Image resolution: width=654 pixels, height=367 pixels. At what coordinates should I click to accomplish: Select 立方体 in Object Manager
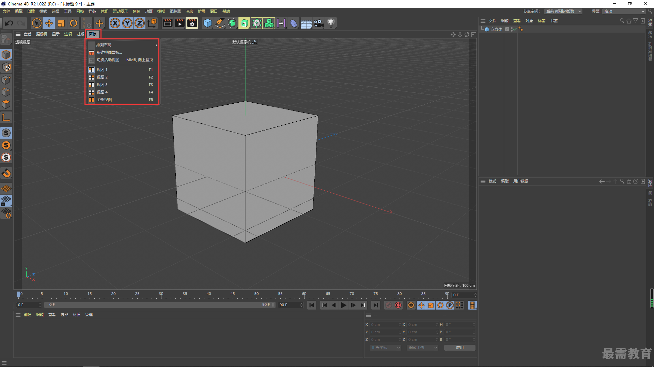496,29
